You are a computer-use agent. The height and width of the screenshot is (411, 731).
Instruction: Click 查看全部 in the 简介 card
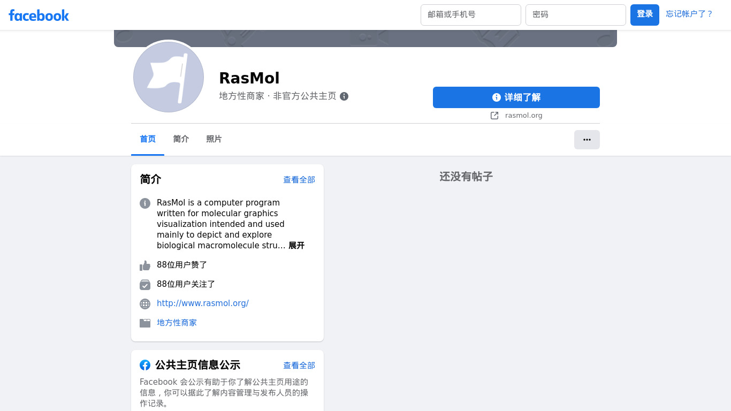click(x=299, y=180)
